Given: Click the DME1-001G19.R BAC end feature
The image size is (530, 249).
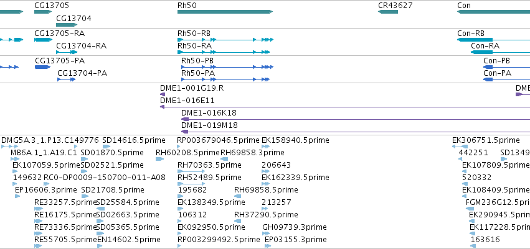Looking at the screenshot, I should 163,94.
